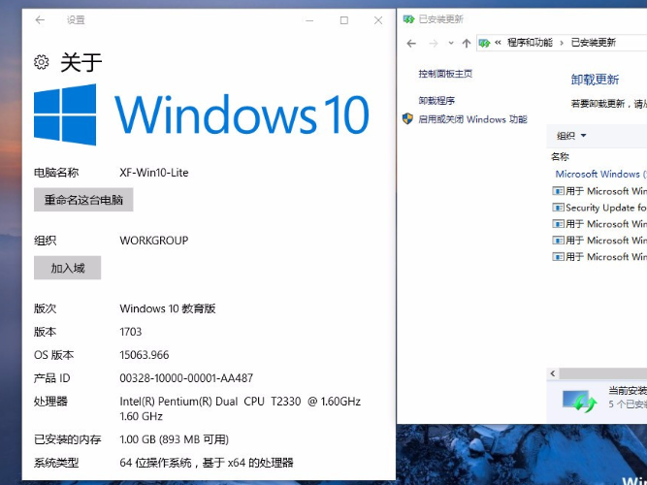Open the 控制面板主页 link

445,74
